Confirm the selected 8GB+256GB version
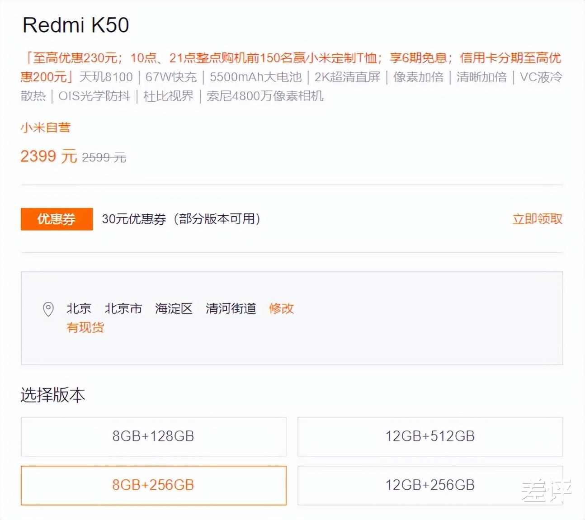Viewport: 585px width, 520px height. [x=153, y=485]
